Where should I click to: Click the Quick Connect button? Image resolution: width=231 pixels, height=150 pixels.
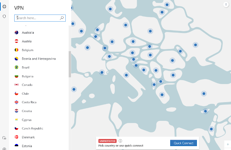point(183,143)
